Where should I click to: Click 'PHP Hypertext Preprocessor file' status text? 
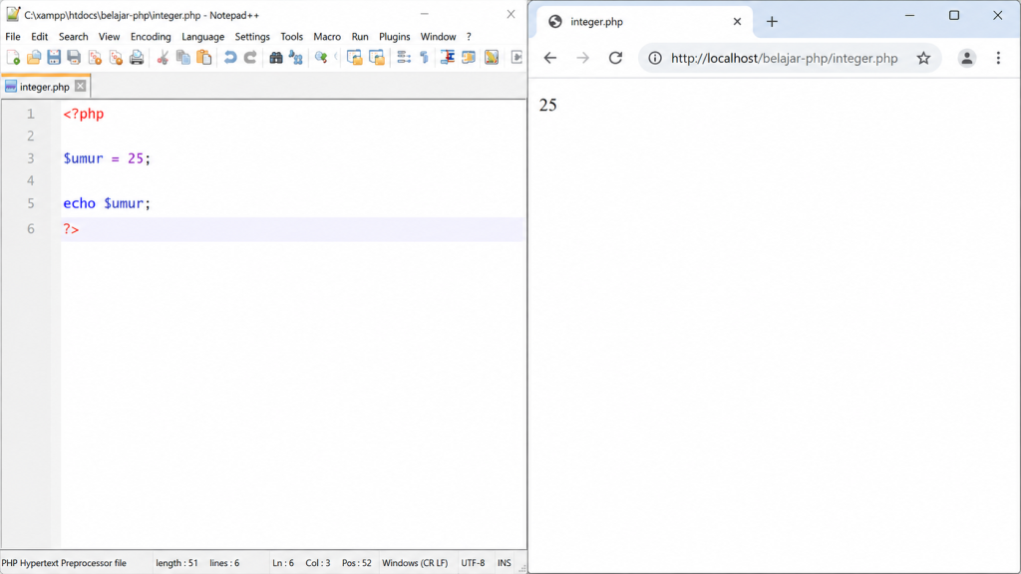click(x=64, y=563)
